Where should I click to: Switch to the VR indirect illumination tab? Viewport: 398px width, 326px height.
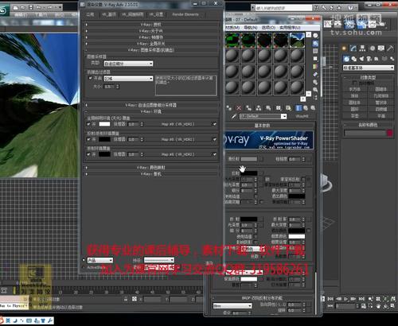point(133,14)
